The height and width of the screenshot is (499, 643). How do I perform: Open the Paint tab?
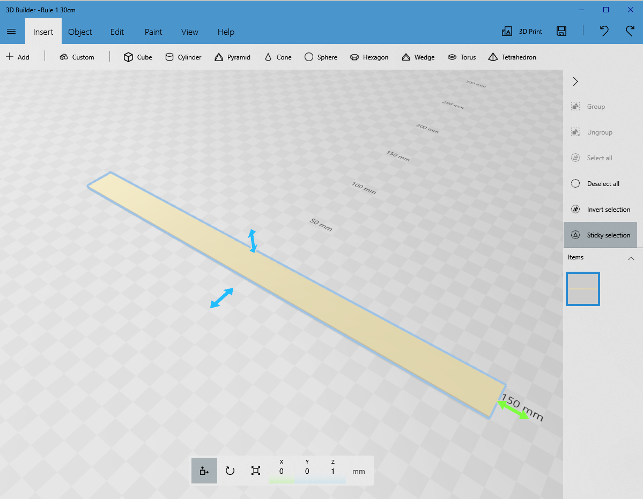153,32
